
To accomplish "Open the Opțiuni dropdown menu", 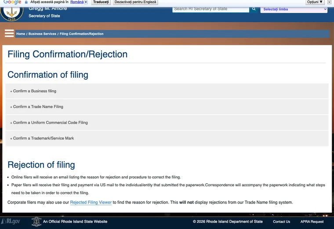I will (x=315, y=2).
